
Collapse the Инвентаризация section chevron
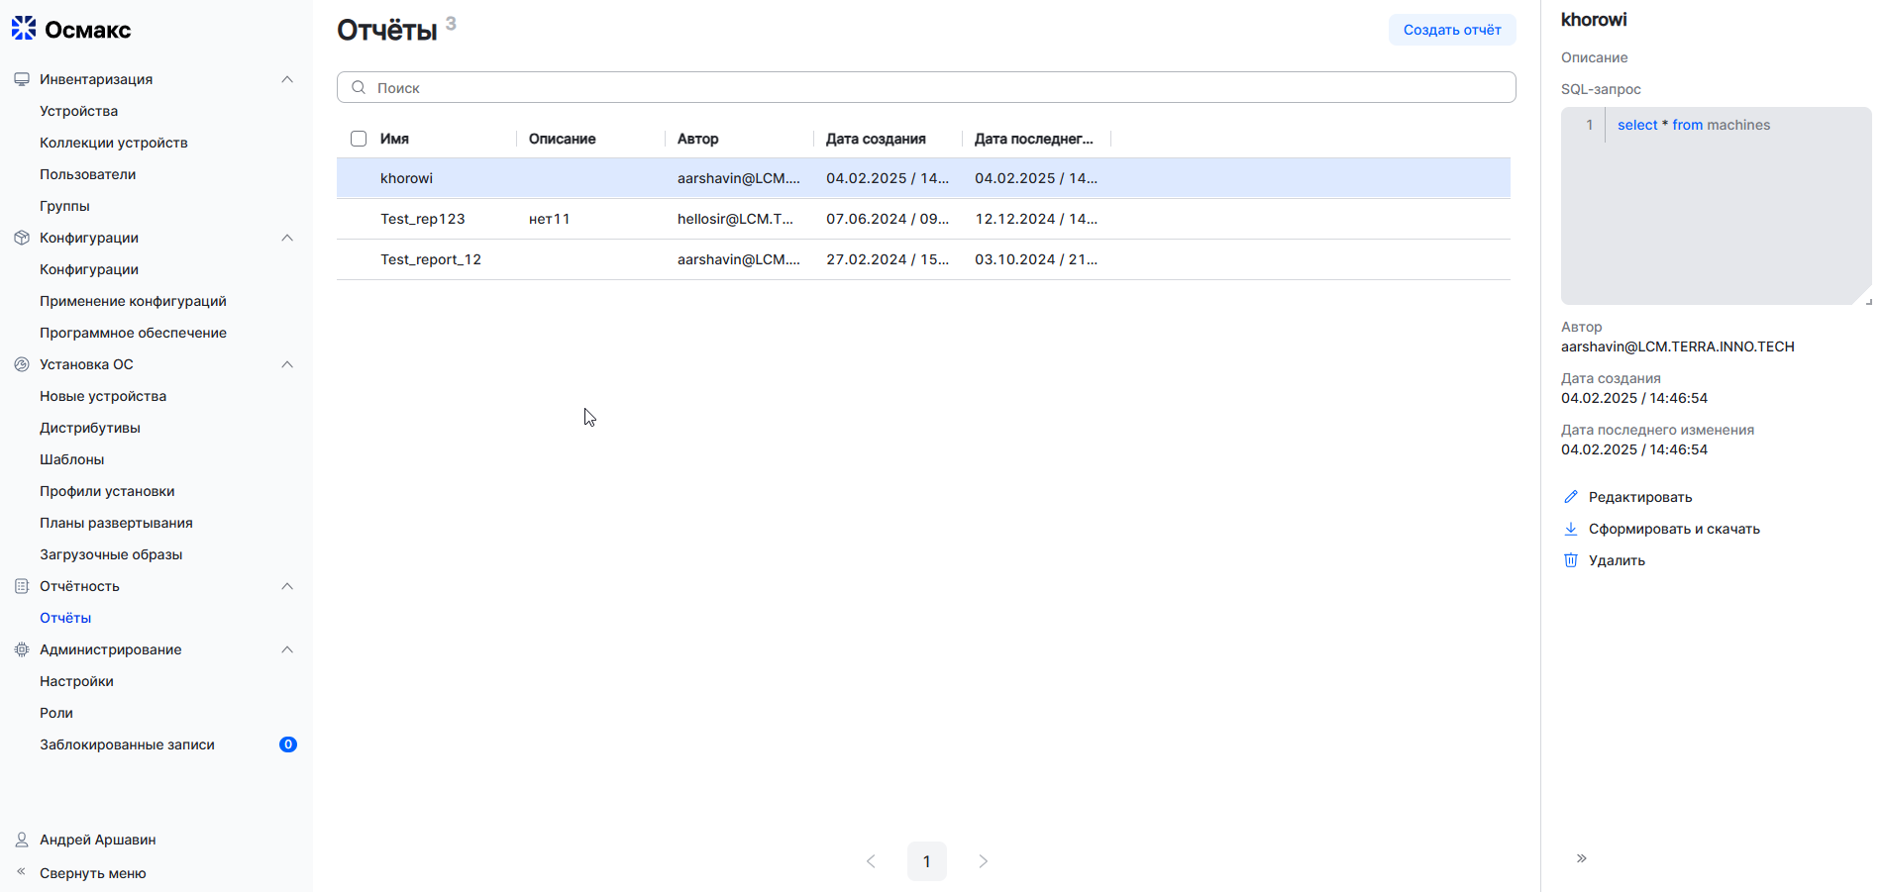(287, 79)
